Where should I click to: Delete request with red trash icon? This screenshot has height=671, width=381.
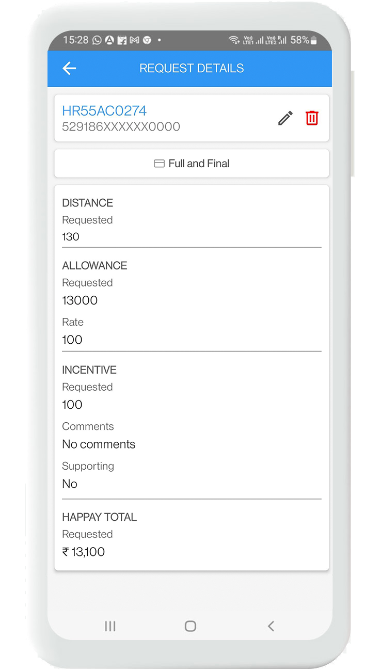[312, 118]
